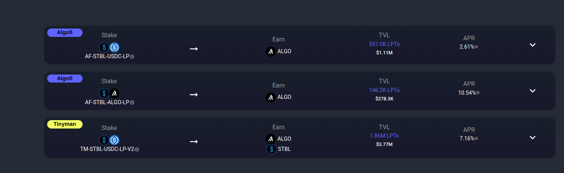Viewport: 564px width, 173px height.
Task: Expand the AF-STBL-USDC-LP pool row chevron
Action: click(x=533, y=45)
